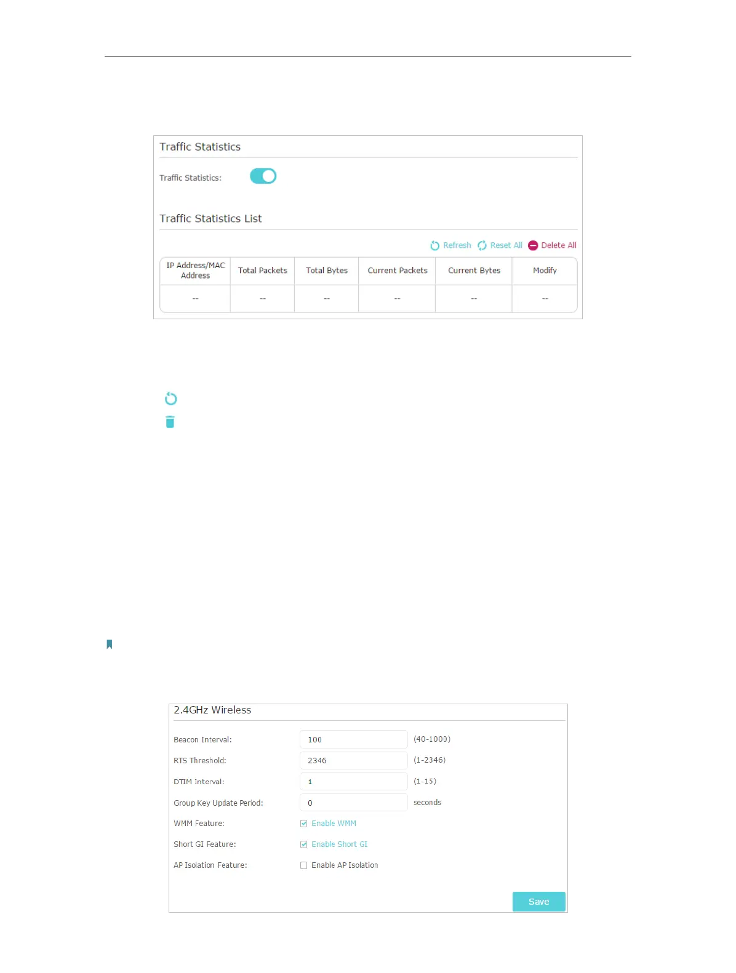Click the Group Key Update Period field
This screenshot has width=736, height=973.
pos(353,803)
